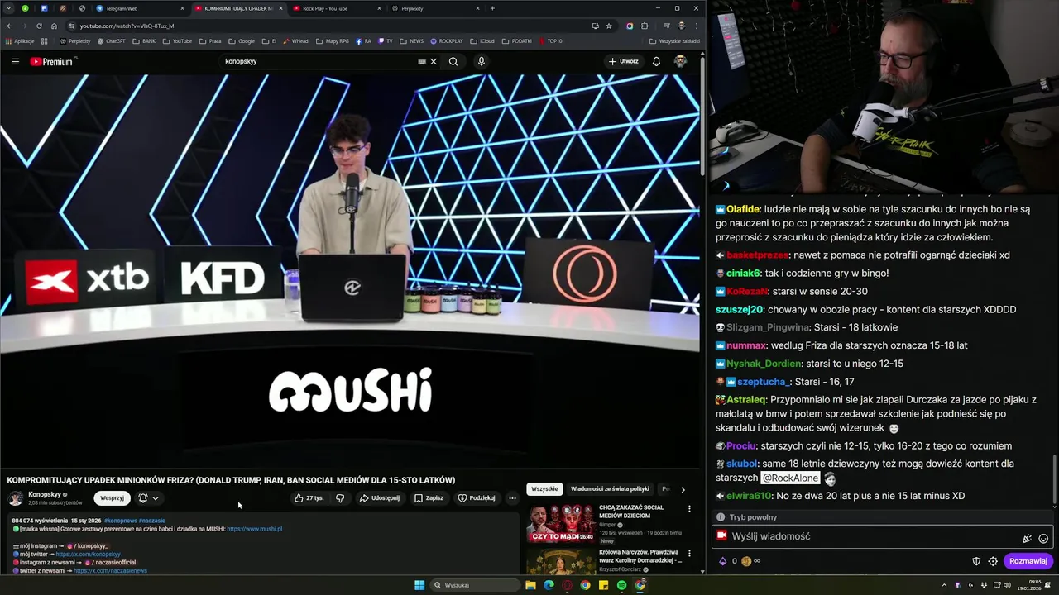Click the Podziękuj thanks button
Viewport: 1059px width, 595px height.
(477, 498)
